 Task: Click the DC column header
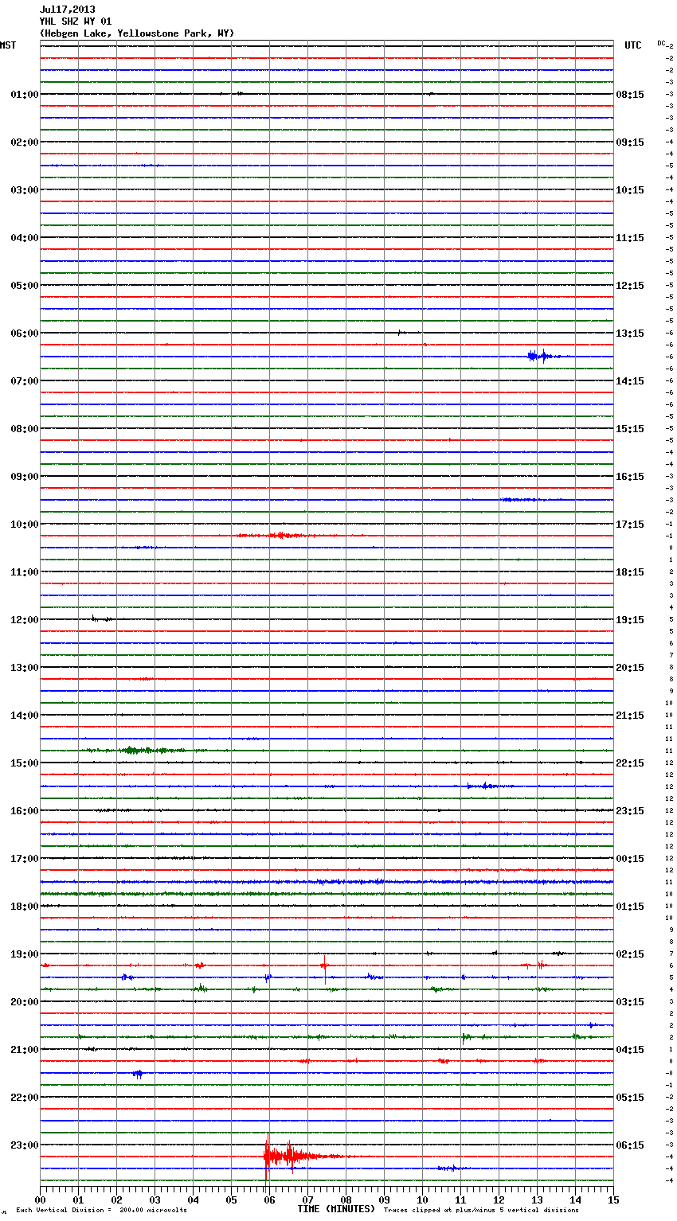(x=661, y=43)
